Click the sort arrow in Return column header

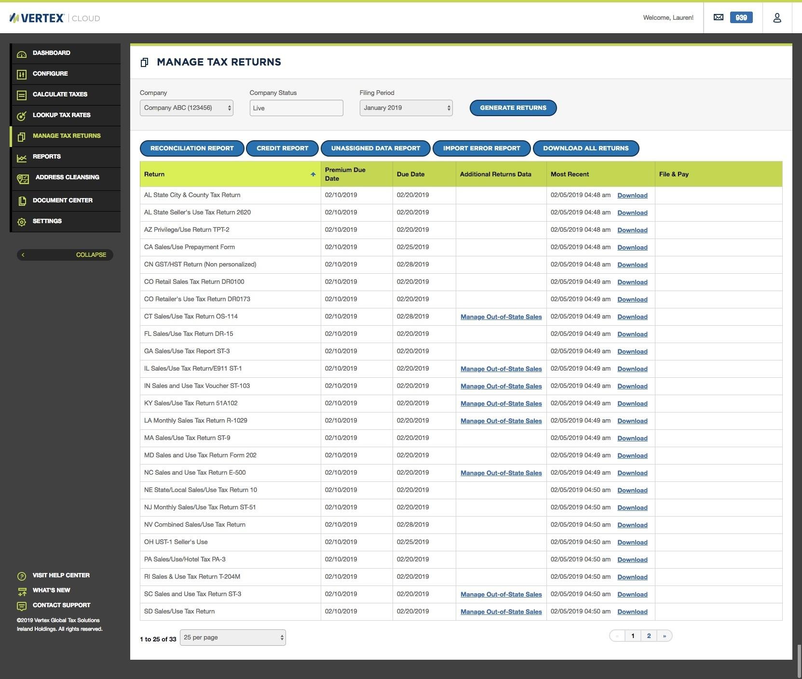click(313, 174)
